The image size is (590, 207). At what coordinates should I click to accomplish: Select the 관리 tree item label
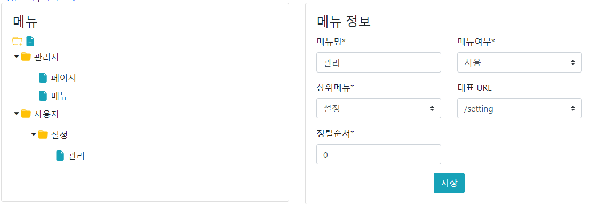click(x=76, y=156)
